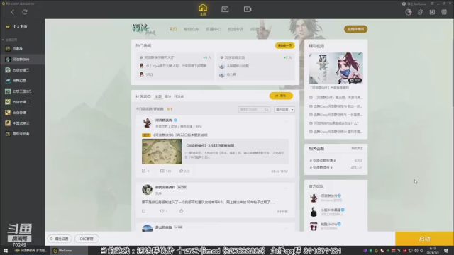Select 河洛群侠传 game in sidebar
Image resolution: width=454 pixels, height=255 pixels.
tap(22, 59)
